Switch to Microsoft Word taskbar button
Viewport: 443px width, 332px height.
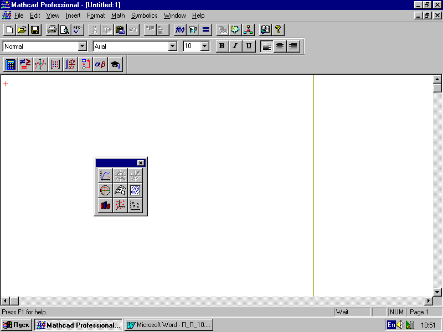[169, 325]
